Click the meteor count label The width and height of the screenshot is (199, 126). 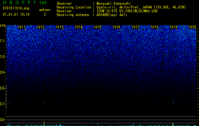point(45,10)
